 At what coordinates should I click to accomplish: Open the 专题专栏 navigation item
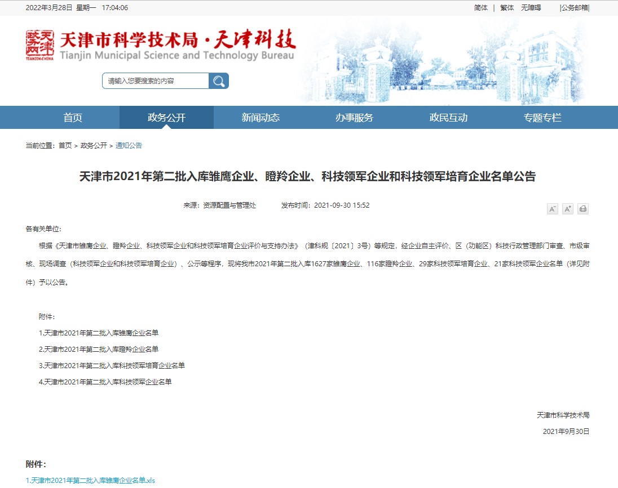click(542, 118)
